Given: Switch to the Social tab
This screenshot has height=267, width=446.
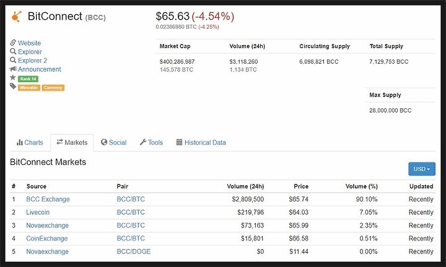Looking at the screenshot, I should (114, 142).
